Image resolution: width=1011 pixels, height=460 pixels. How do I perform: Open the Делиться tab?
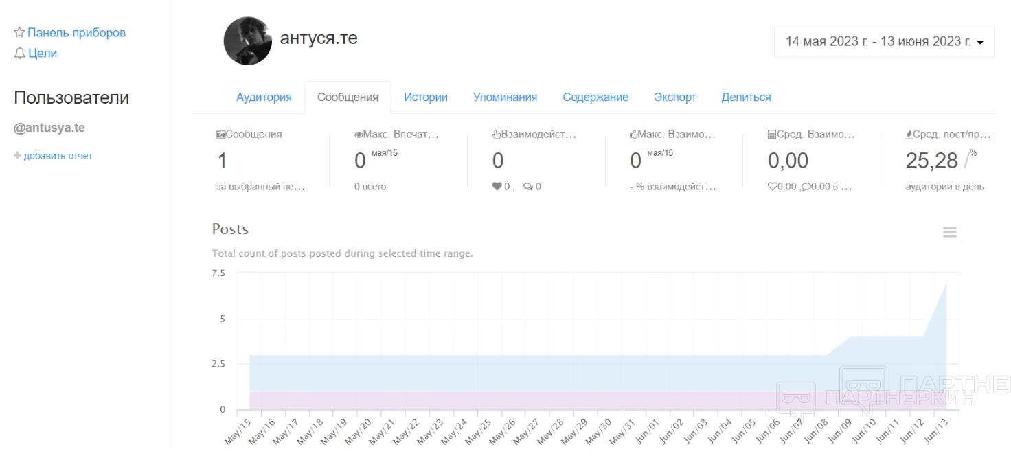coord(746,97)
